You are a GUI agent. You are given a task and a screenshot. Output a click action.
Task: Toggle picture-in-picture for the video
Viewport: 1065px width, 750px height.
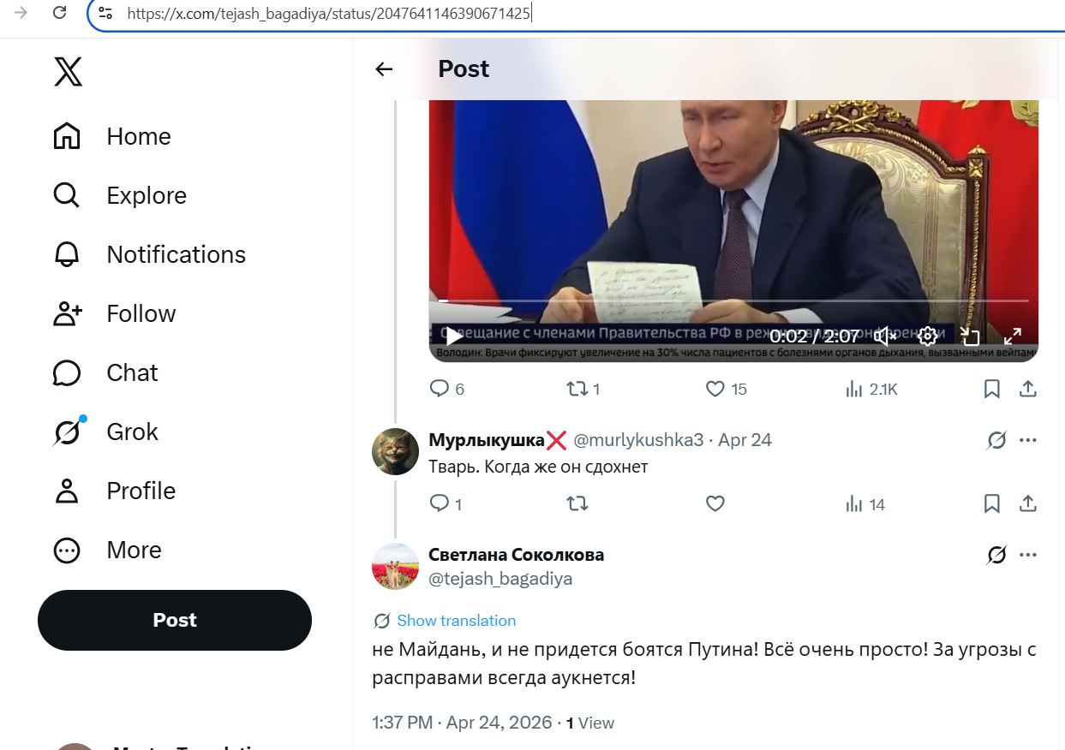click(x=970, y=336)
